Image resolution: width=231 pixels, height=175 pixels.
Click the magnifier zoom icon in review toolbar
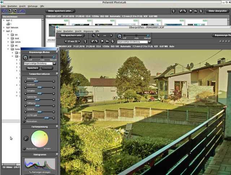click(94, 36)
